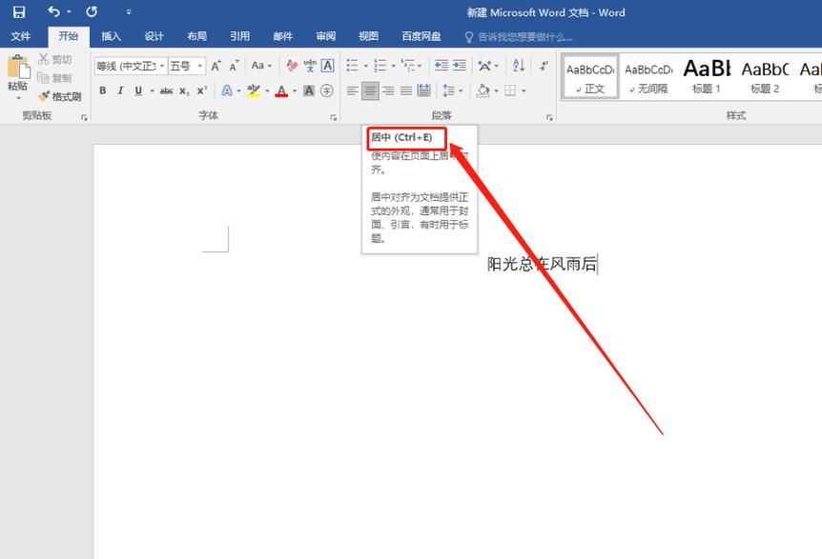The width and height of the screenshot is (822, 559).
Task: Apply bold formatting to text
Action: pyautogui.click(x=102, y=90)
